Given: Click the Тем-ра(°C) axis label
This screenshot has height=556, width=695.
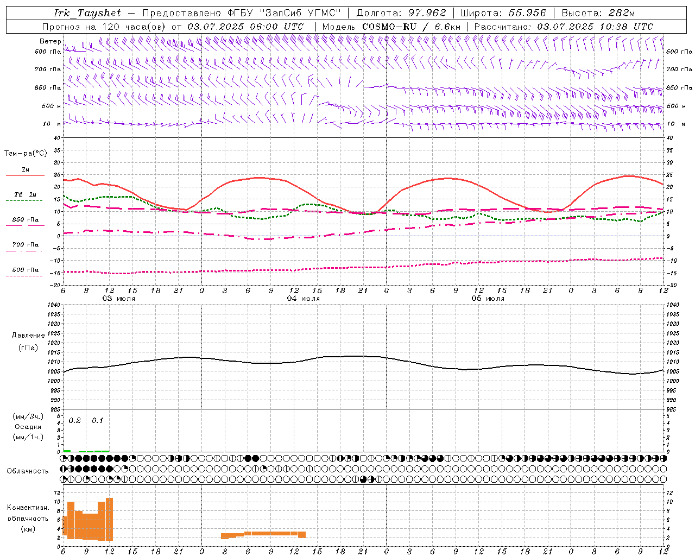Looking at the screenshot, I should point(26,154).
